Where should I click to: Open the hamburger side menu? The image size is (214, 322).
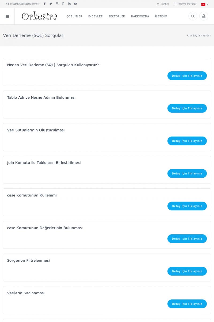click(x=7, y=16)
